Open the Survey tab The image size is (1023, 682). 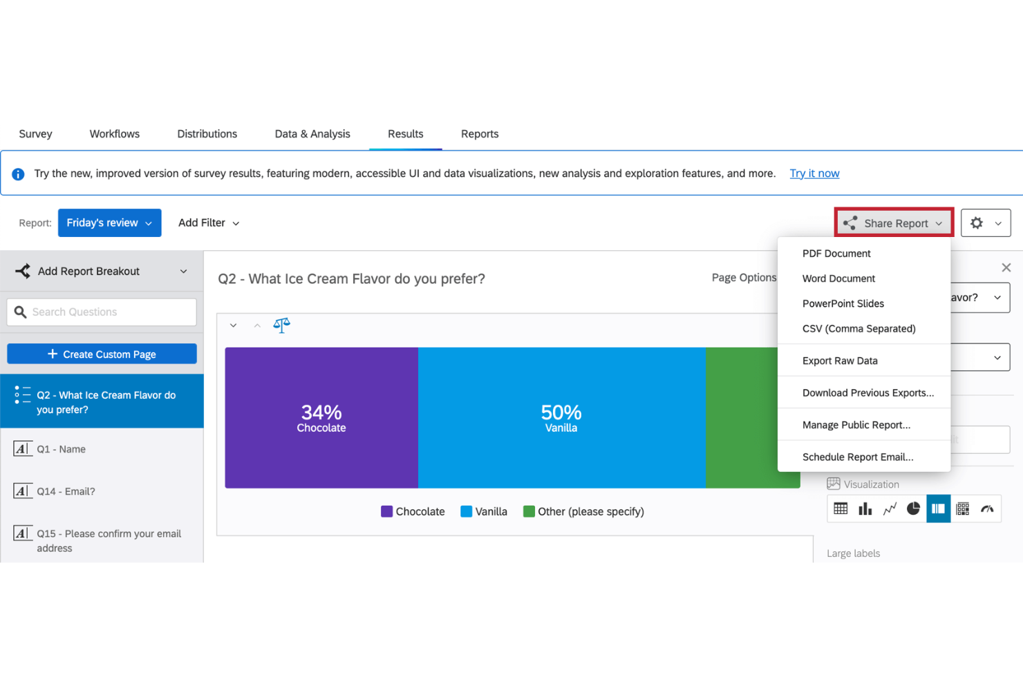[35, 134]
